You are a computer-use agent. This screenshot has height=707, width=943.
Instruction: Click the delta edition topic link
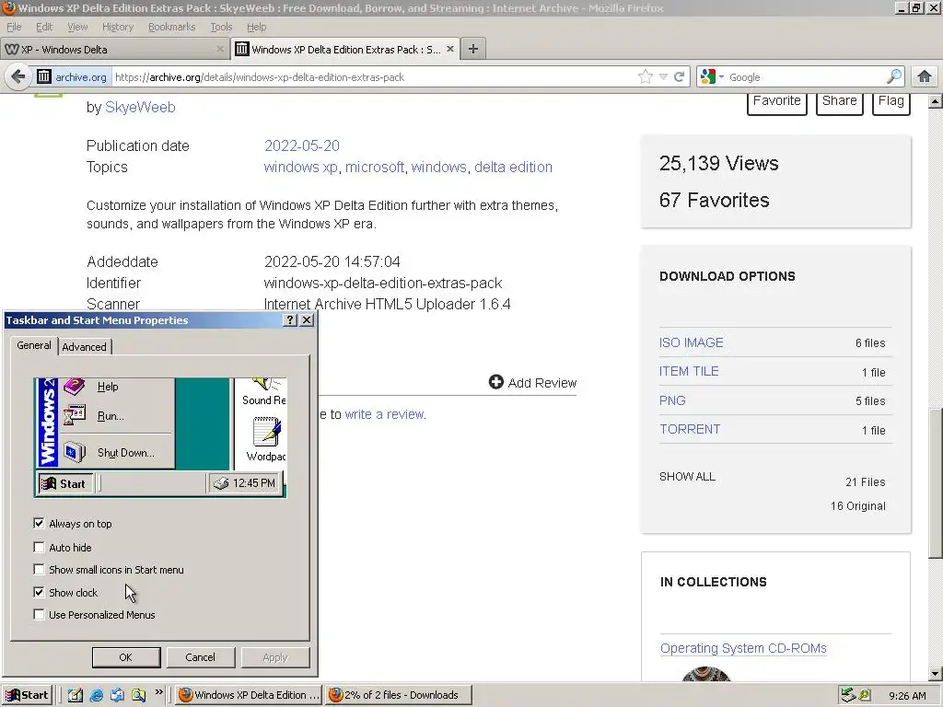(x=513, y=168)
